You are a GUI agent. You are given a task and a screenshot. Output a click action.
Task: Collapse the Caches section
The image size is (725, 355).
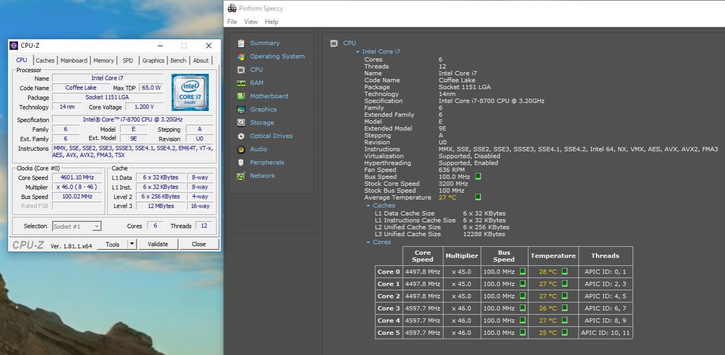pyautogui.click(x=368, y=206)
